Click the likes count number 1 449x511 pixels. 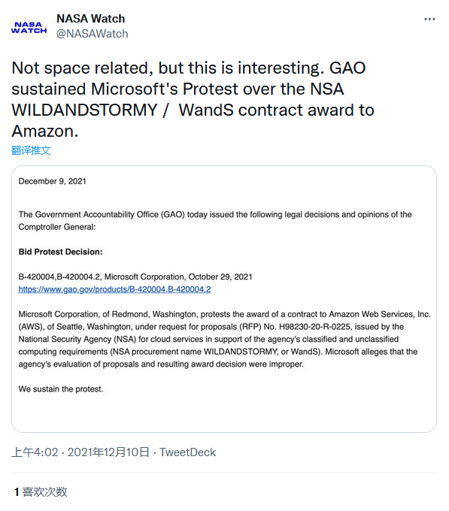17,491
